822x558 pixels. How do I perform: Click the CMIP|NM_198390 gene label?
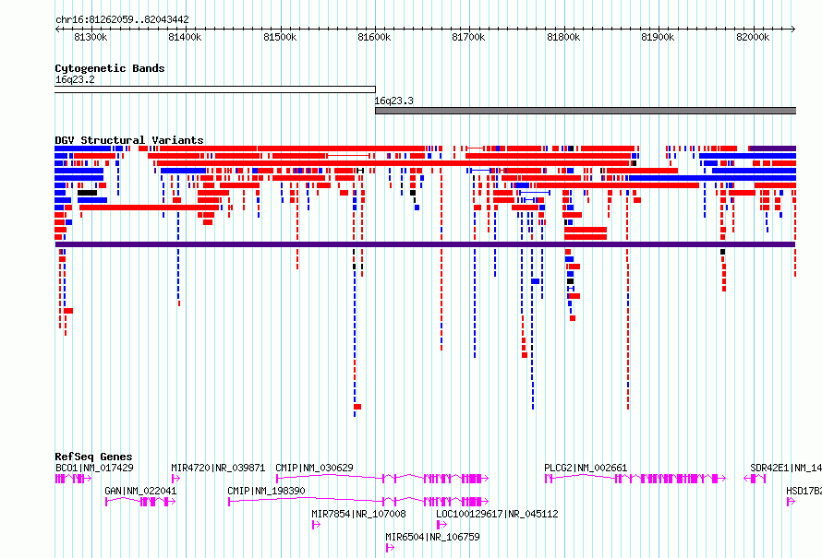(266, 491)
